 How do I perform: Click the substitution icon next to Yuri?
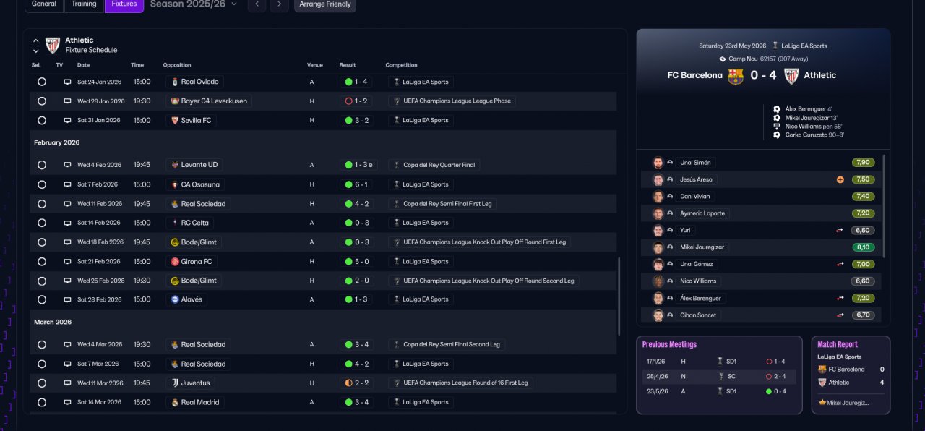[x=840, y=231]
